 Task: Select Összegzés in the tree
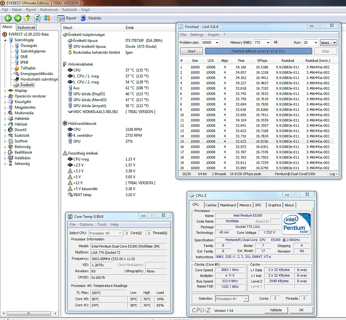coord(29,46)
